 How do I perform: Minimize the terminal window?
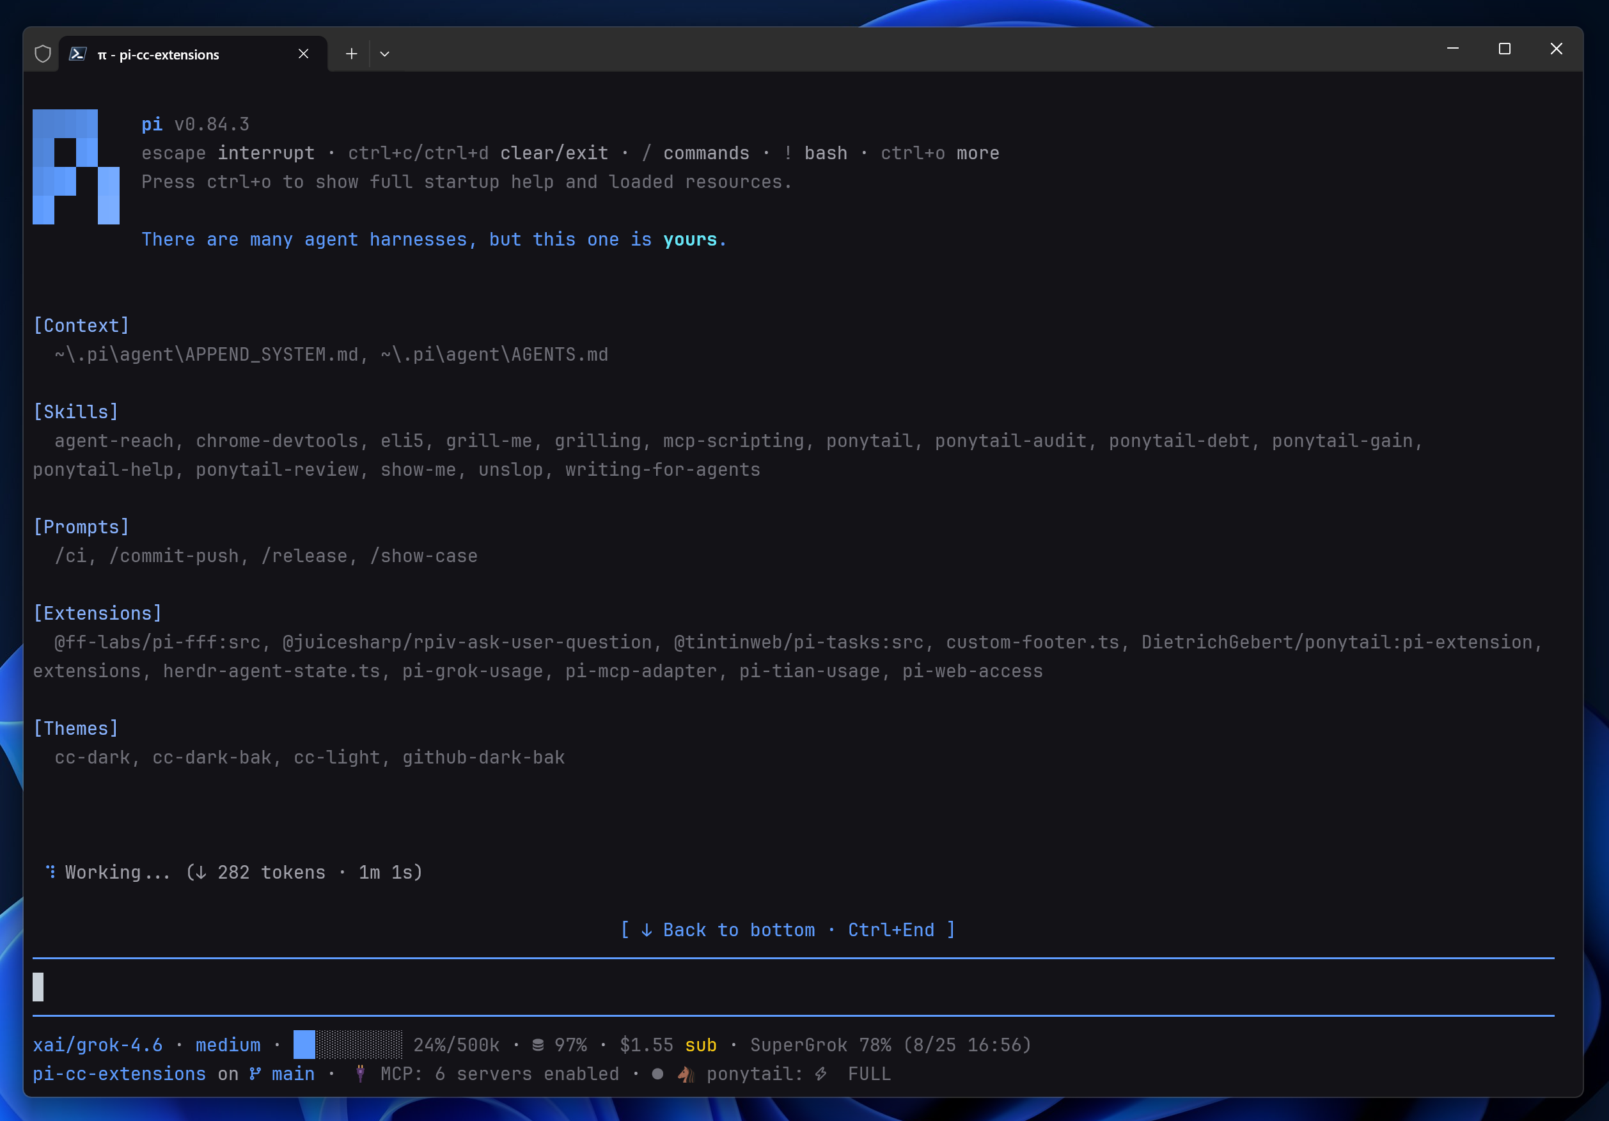pyautogui.click(x=1453, y=49)
